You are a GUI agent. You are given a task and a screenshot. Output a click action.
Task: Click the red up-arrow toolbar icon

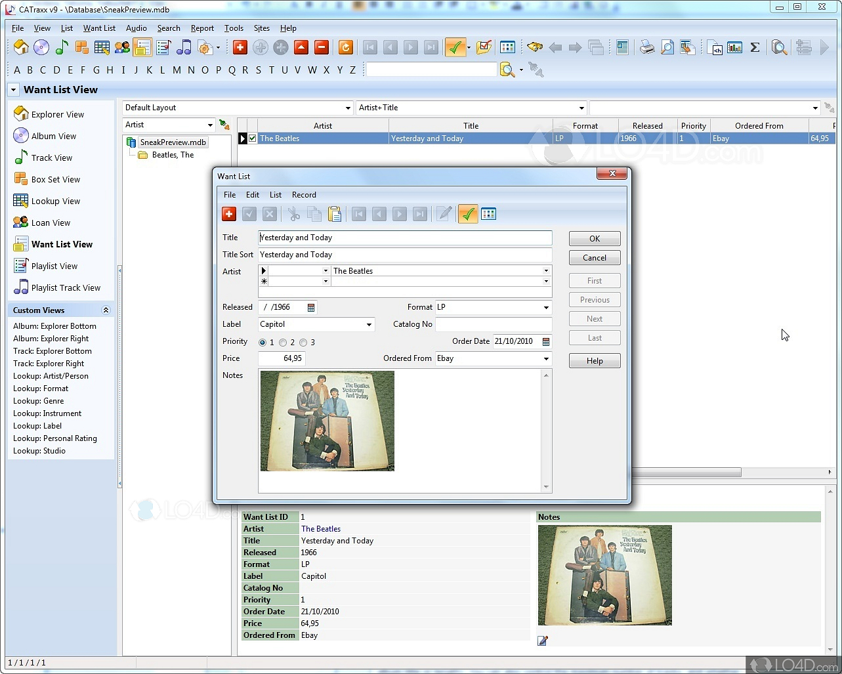point(301,47)
